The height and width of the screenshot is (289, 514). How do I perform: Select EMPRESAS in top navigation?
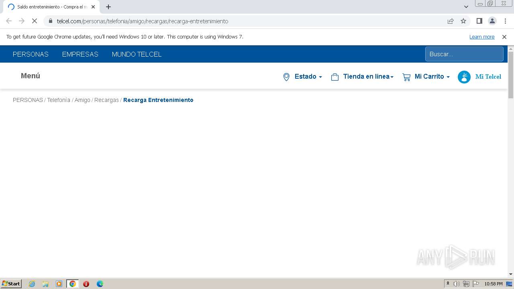80,54
